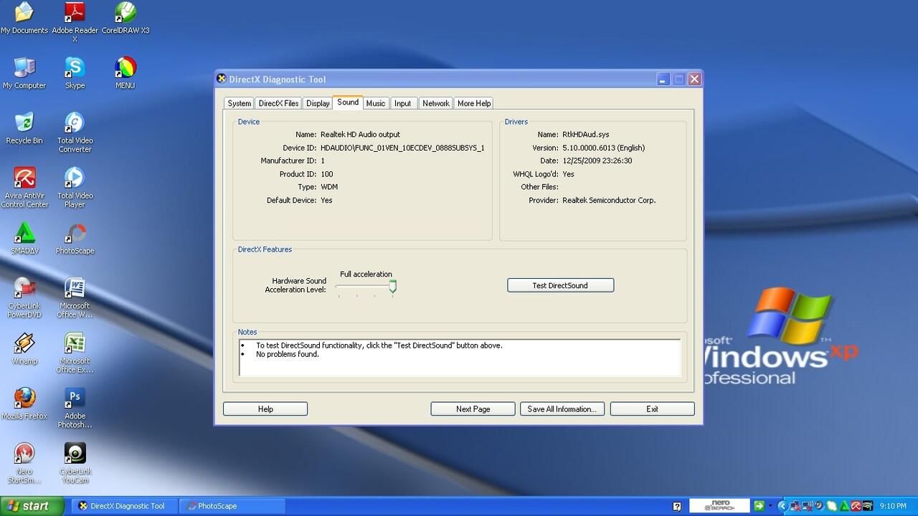The width and height of the screenshot is (918, 516).
Task: Switch to the DirectX Files tab
Action: pyautogui.click(x=278, y=103)
